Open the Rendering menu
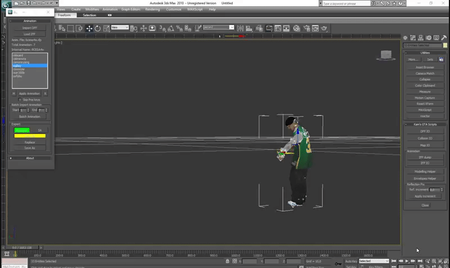This screenshot has height=268, width=450. pyautogui.click(x=152, y=10)
